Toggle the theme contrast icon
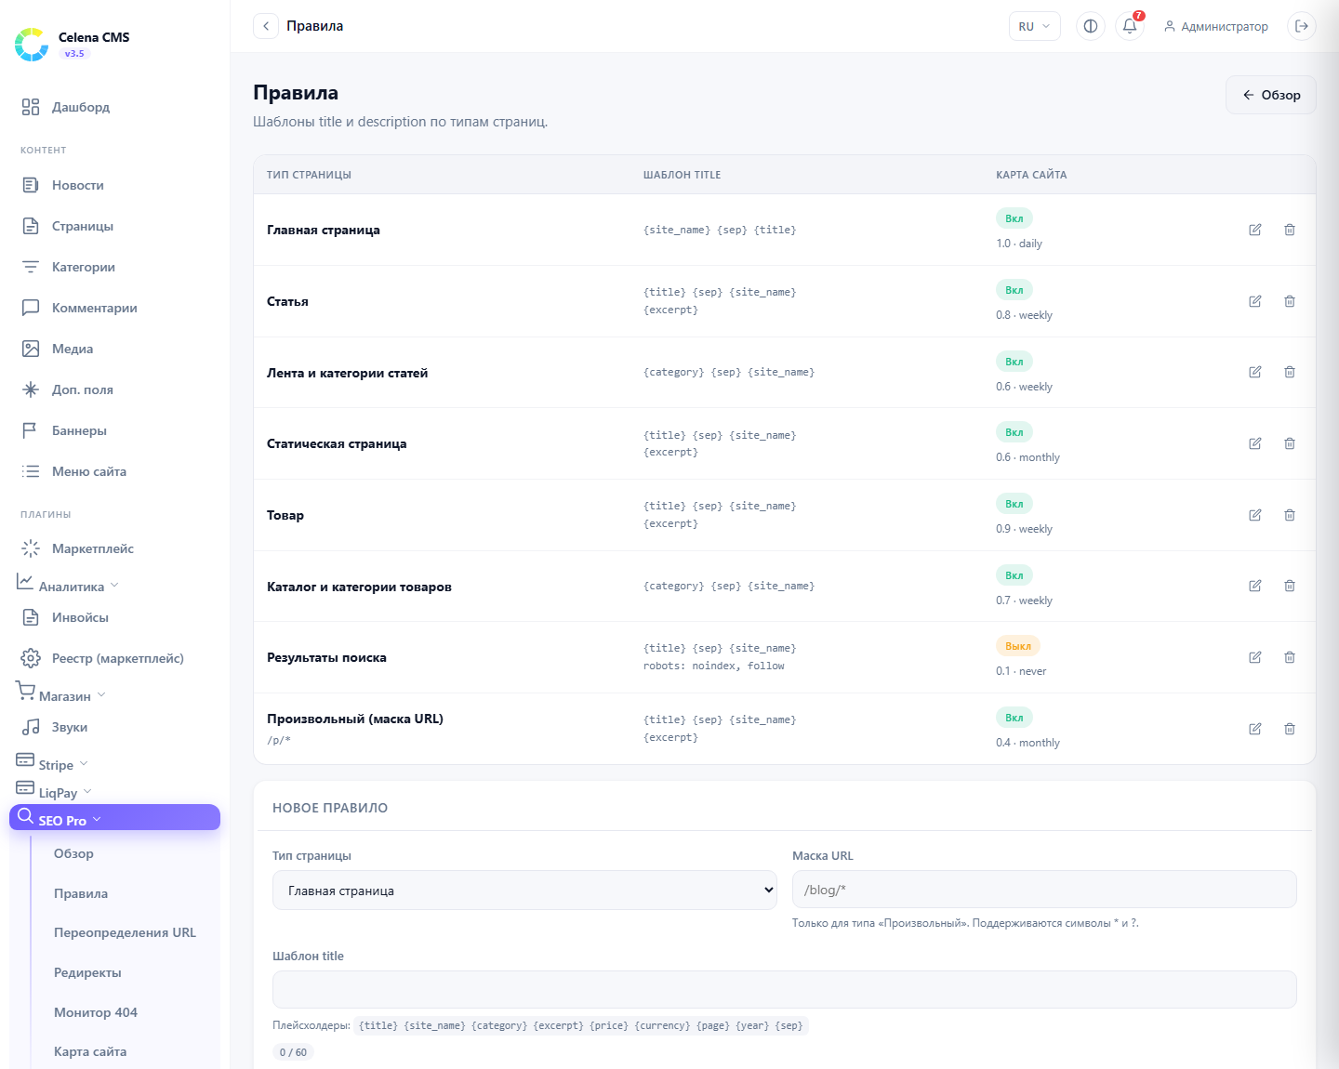 [1091, 26]
